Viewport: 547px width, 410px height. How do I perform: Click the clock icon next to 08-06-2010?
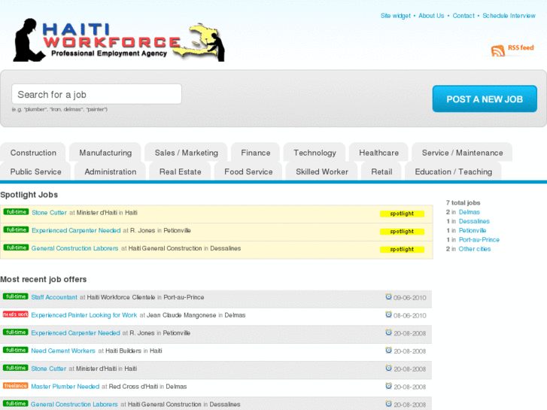click(388, 314)
